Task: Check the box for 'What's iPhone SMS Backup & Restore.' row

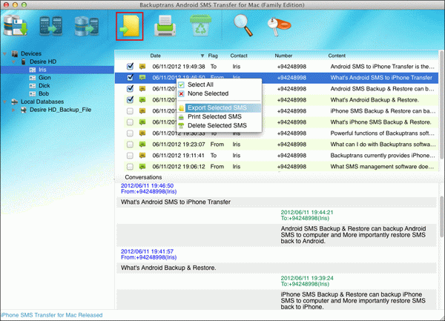Action: [x=130, y=122]
